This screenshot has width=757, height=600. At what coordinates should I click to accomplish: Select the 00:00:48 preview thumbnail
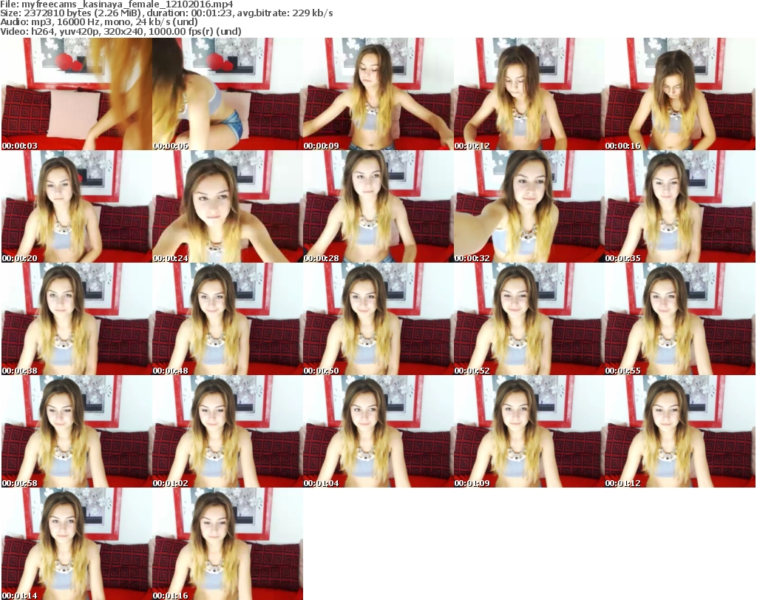pos(228,319)
